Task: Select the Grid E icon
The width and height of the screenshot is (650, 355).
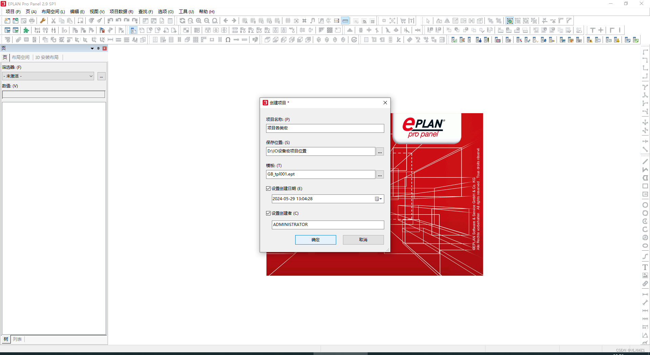Action: [x=277, y=21]
